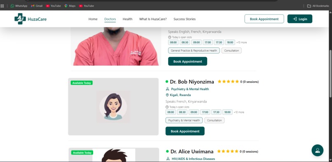Screen dimensions: 332x162
Task: Select Dr. Bob Niyonzima's 09:00 slot
Action: click(194, 112)
